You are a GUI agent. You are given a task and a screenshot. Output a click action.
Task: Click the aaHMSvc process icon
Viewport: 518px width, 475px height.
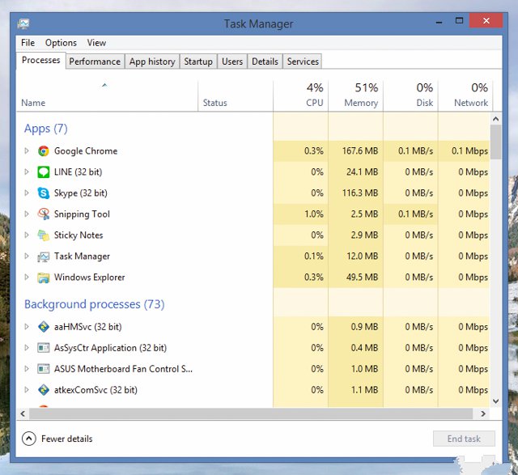coord(43,327)
